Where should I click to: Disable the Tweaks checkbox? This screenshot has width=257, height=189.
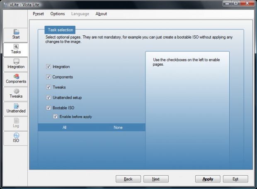[x=48, y=87]
